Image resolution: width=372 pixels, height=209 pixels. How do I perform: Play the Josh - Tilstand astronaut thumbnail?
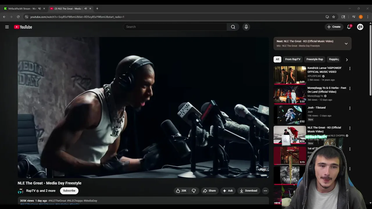[290, 115]
